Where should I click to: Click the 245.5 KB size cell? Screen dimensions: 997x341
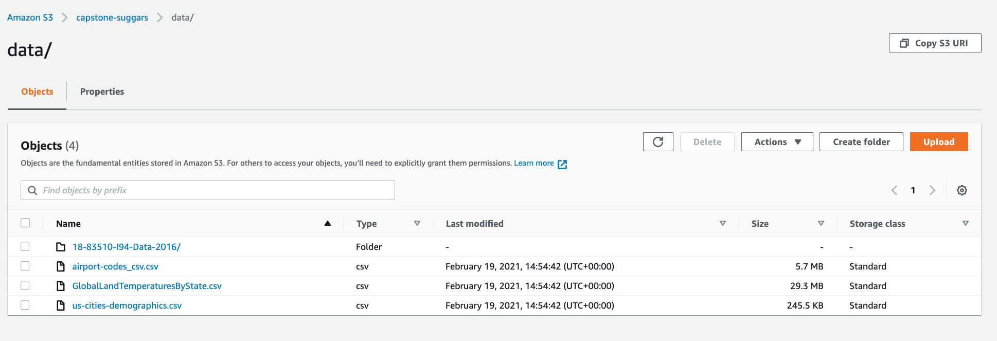pos(805,306)
